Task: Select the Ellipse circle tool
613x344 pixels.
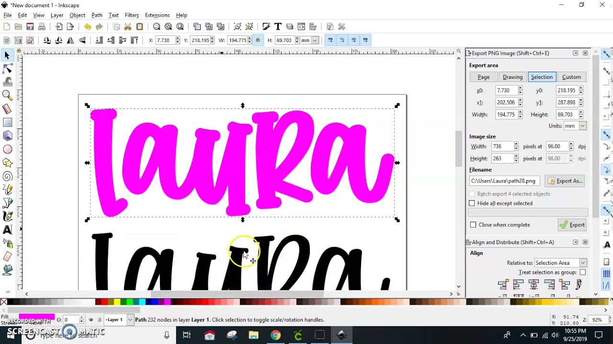Action: (x=7, y=150)
